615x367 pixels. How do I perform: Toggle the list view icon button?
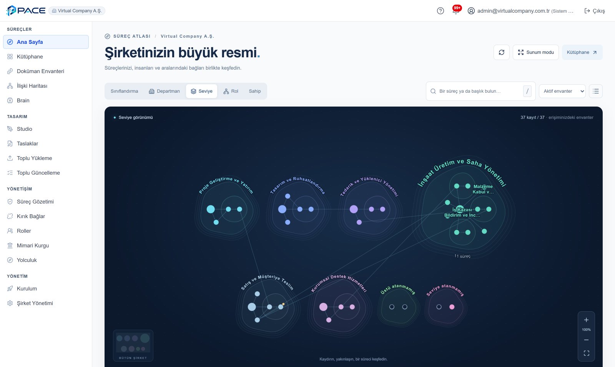pos(596,91)
